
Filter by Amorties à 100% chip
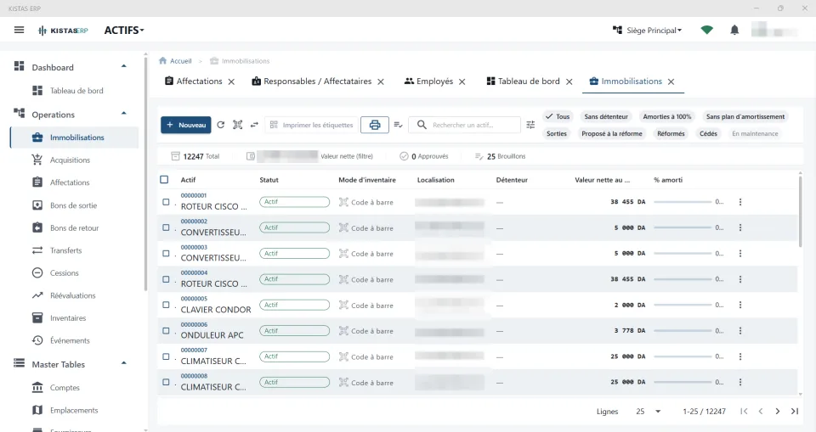(x=666, y=116)
